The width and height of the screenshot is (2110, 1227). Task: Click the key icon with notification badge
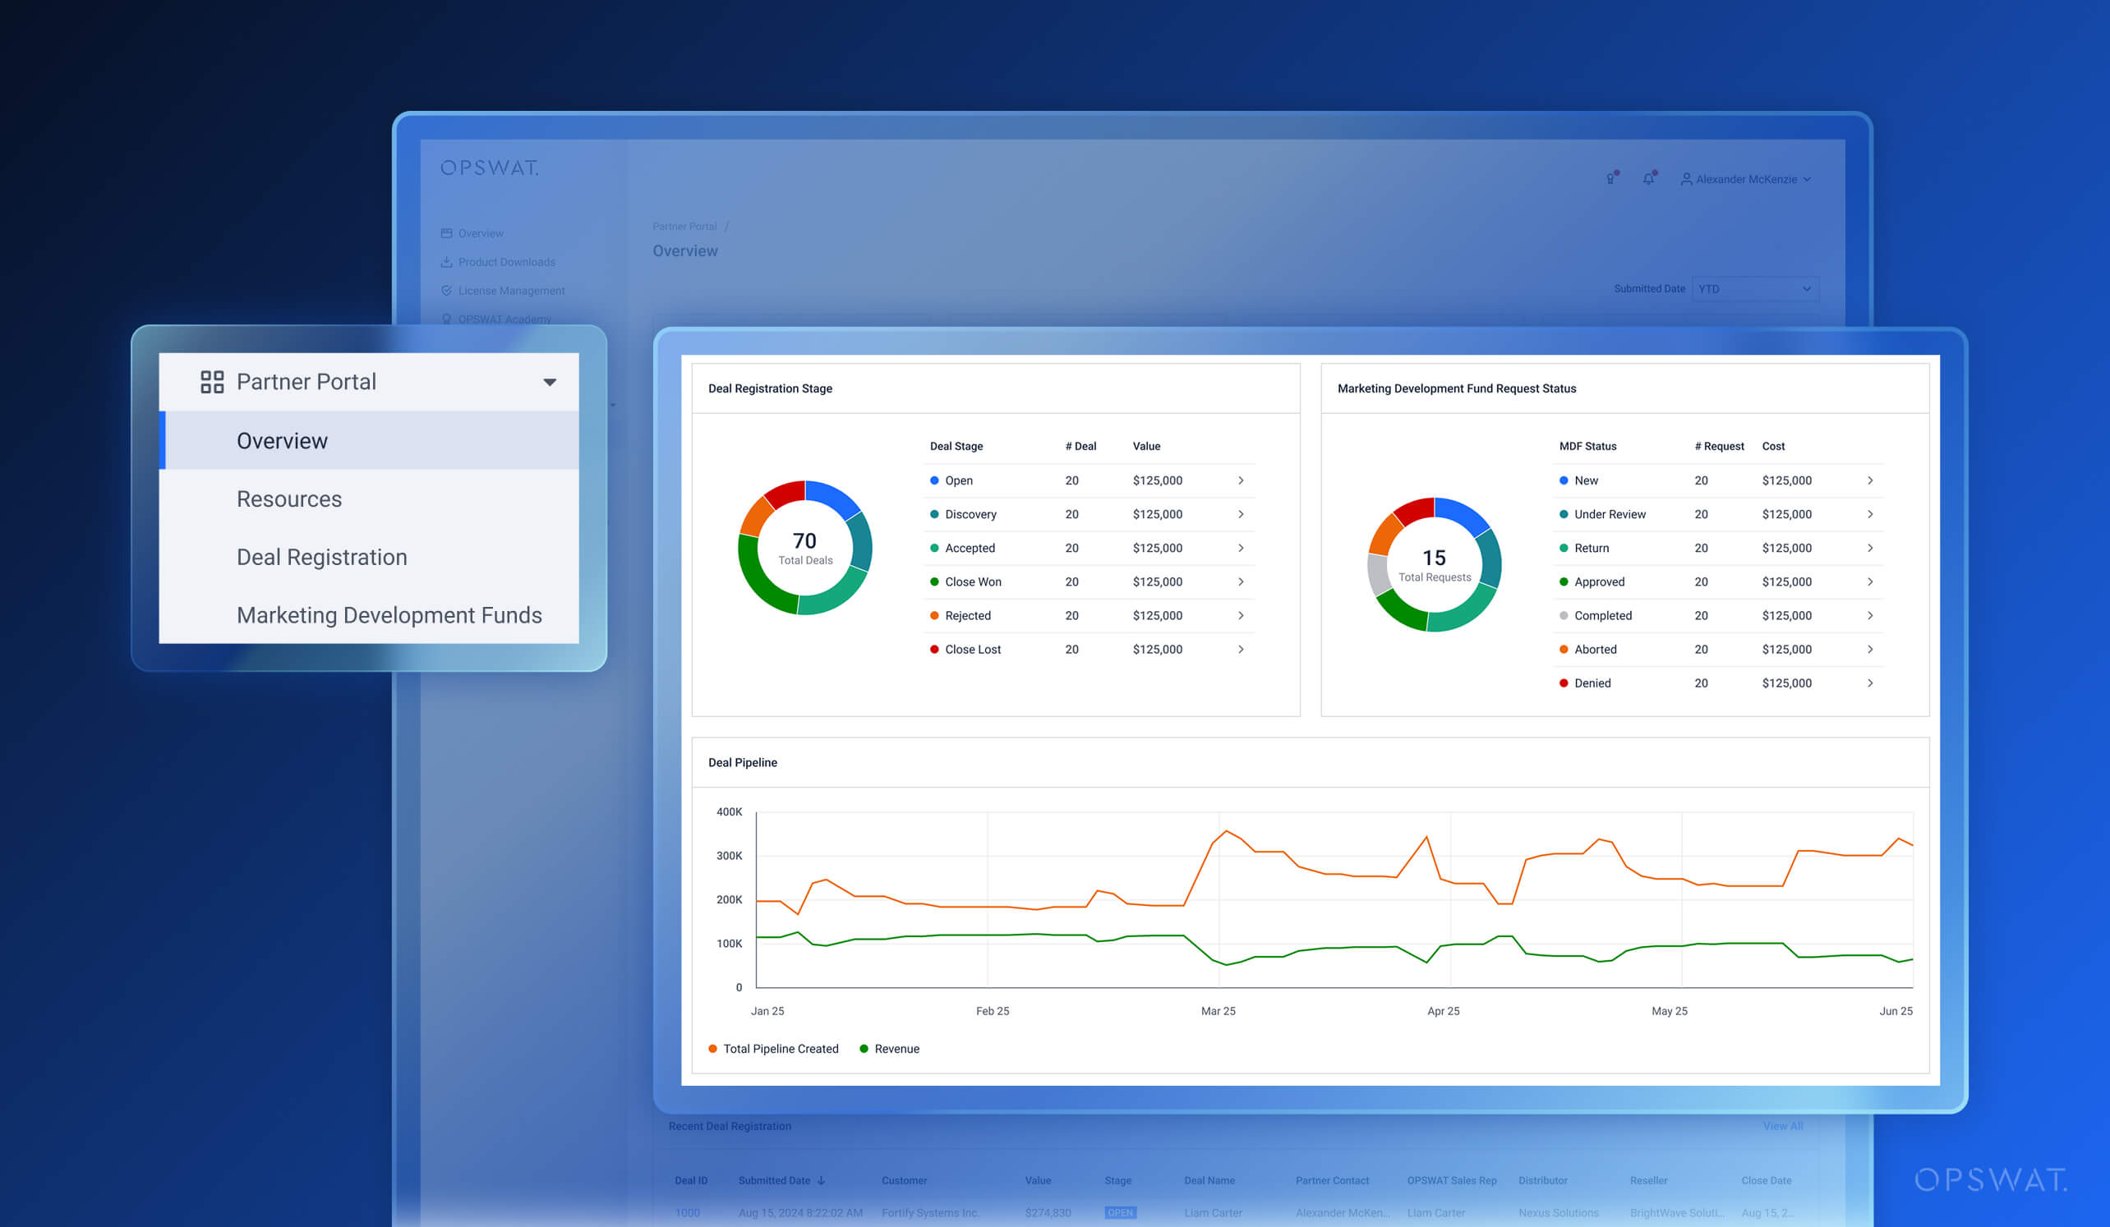coord(1610,178)
